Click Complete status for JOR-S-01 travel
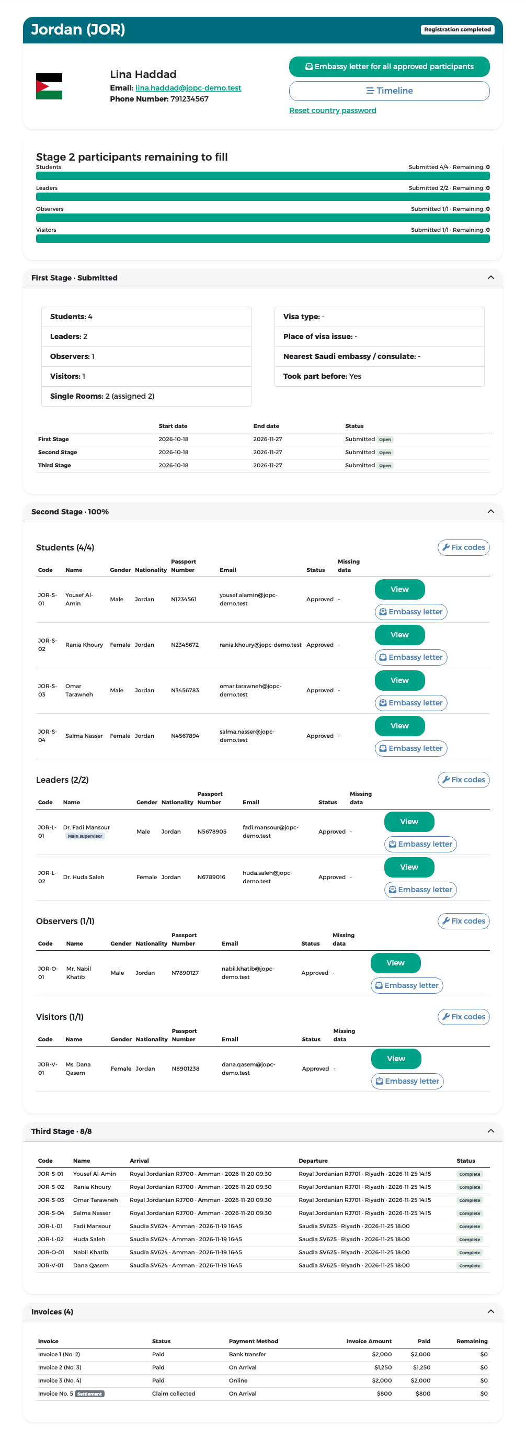This screenshot has width=526, height=1439. click(470, 1174)
